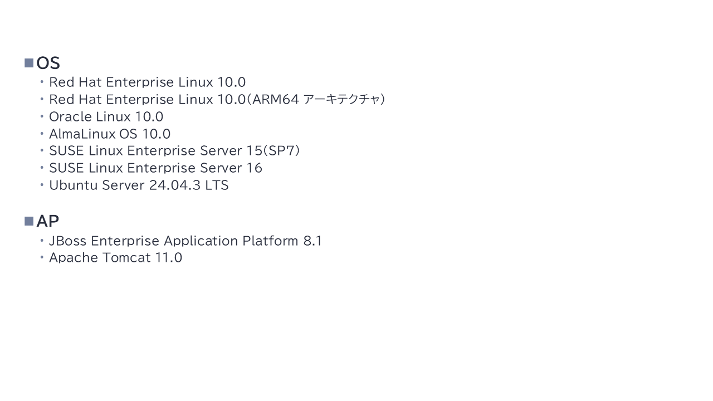Select the OS heading text
This screenshot has height=401, width=713.
point(48,63)
